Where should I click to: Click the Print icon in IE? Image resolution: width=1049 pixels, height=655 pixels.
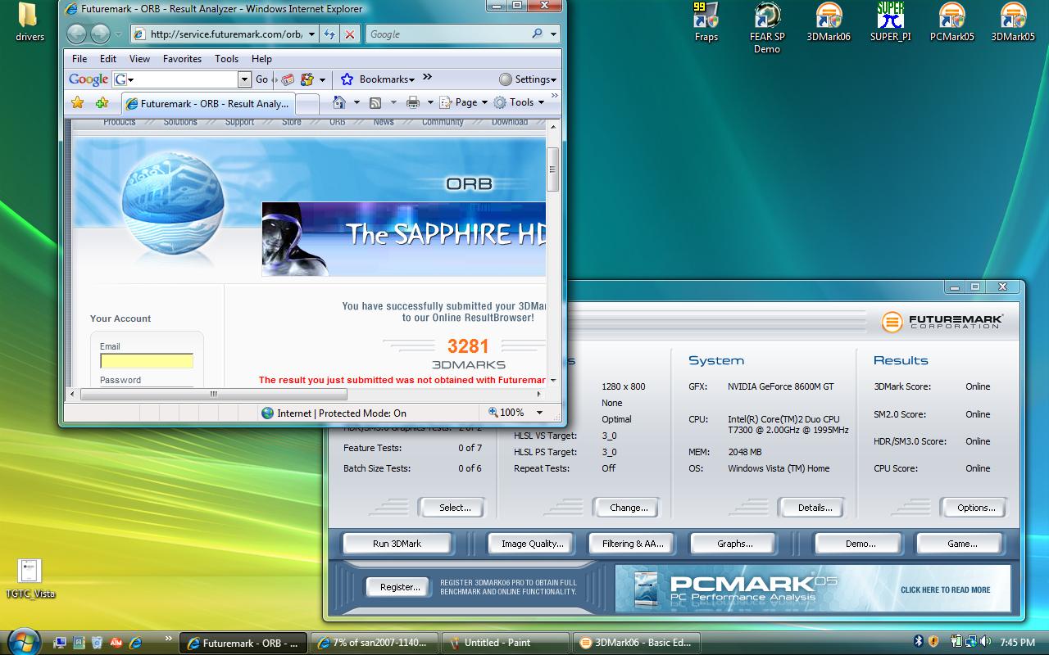point(413,102)
